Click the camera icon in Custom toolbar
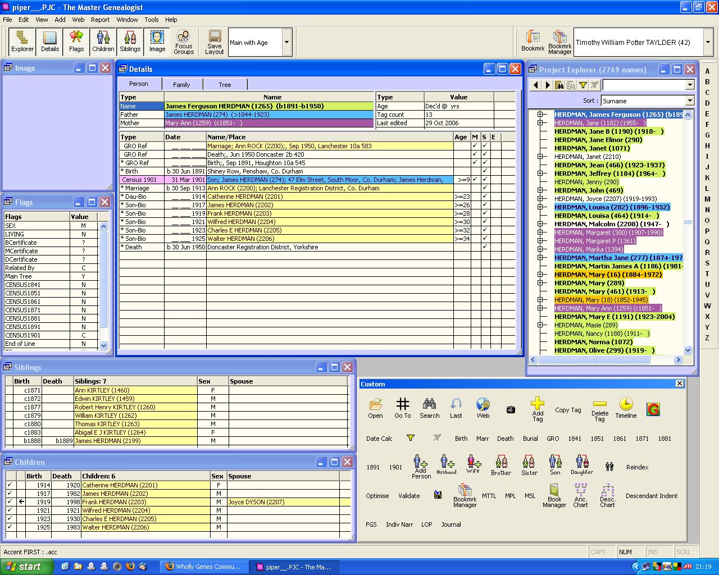 [x=511, y=410]
